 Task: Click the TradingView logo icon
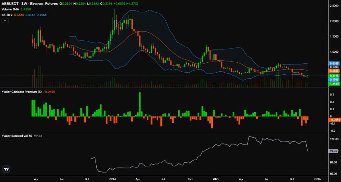point(7,169)
